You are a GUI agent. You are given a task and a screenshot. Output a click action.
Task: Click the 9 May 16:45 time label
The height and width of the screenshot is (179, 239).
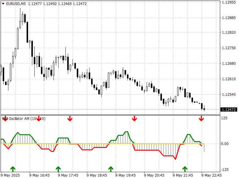coord(39,175)
